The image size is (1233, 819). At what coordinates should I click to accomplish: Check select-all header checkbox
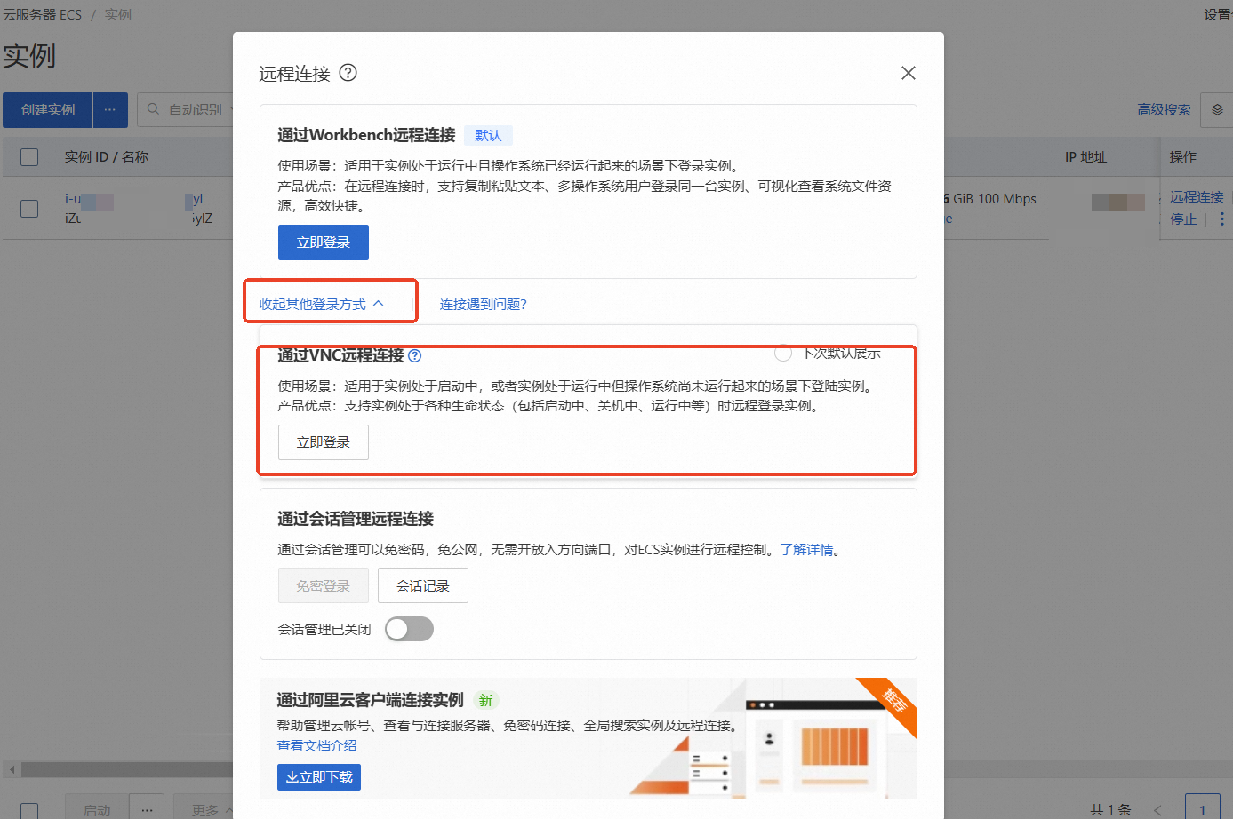(29, 157)
